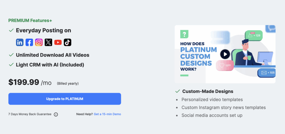The width and height of the screenshot is (285, 134).
Task: Click the Light CRM with AI checkmark
Action: click(x=11, y=65)
